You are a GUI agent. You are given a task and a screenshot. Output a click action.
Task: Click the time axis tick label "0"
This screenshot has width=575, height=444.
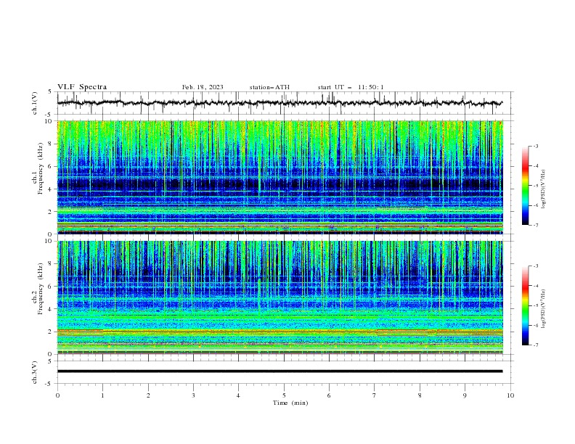coord(57,395)
